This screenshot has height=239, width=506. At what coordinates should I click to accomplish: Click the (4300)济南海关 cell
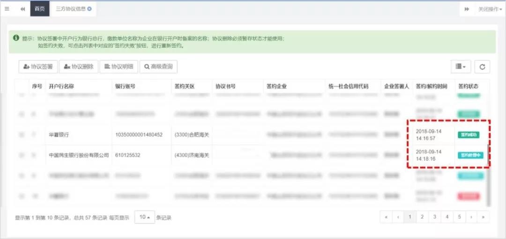click(192, 155)
